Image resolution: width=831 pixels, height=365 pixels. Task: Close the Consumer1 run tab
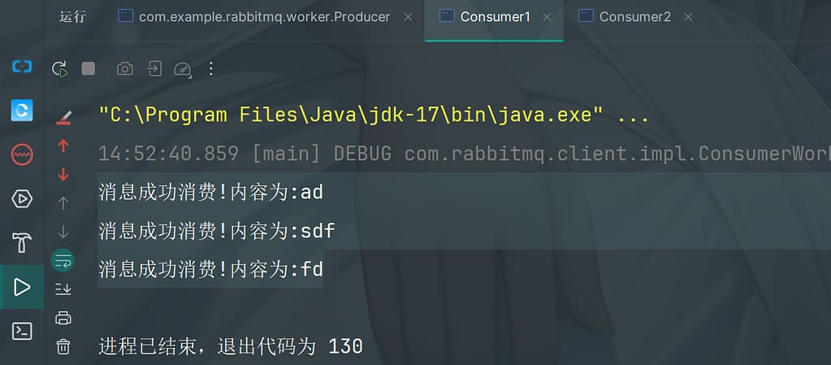point(548,16)
